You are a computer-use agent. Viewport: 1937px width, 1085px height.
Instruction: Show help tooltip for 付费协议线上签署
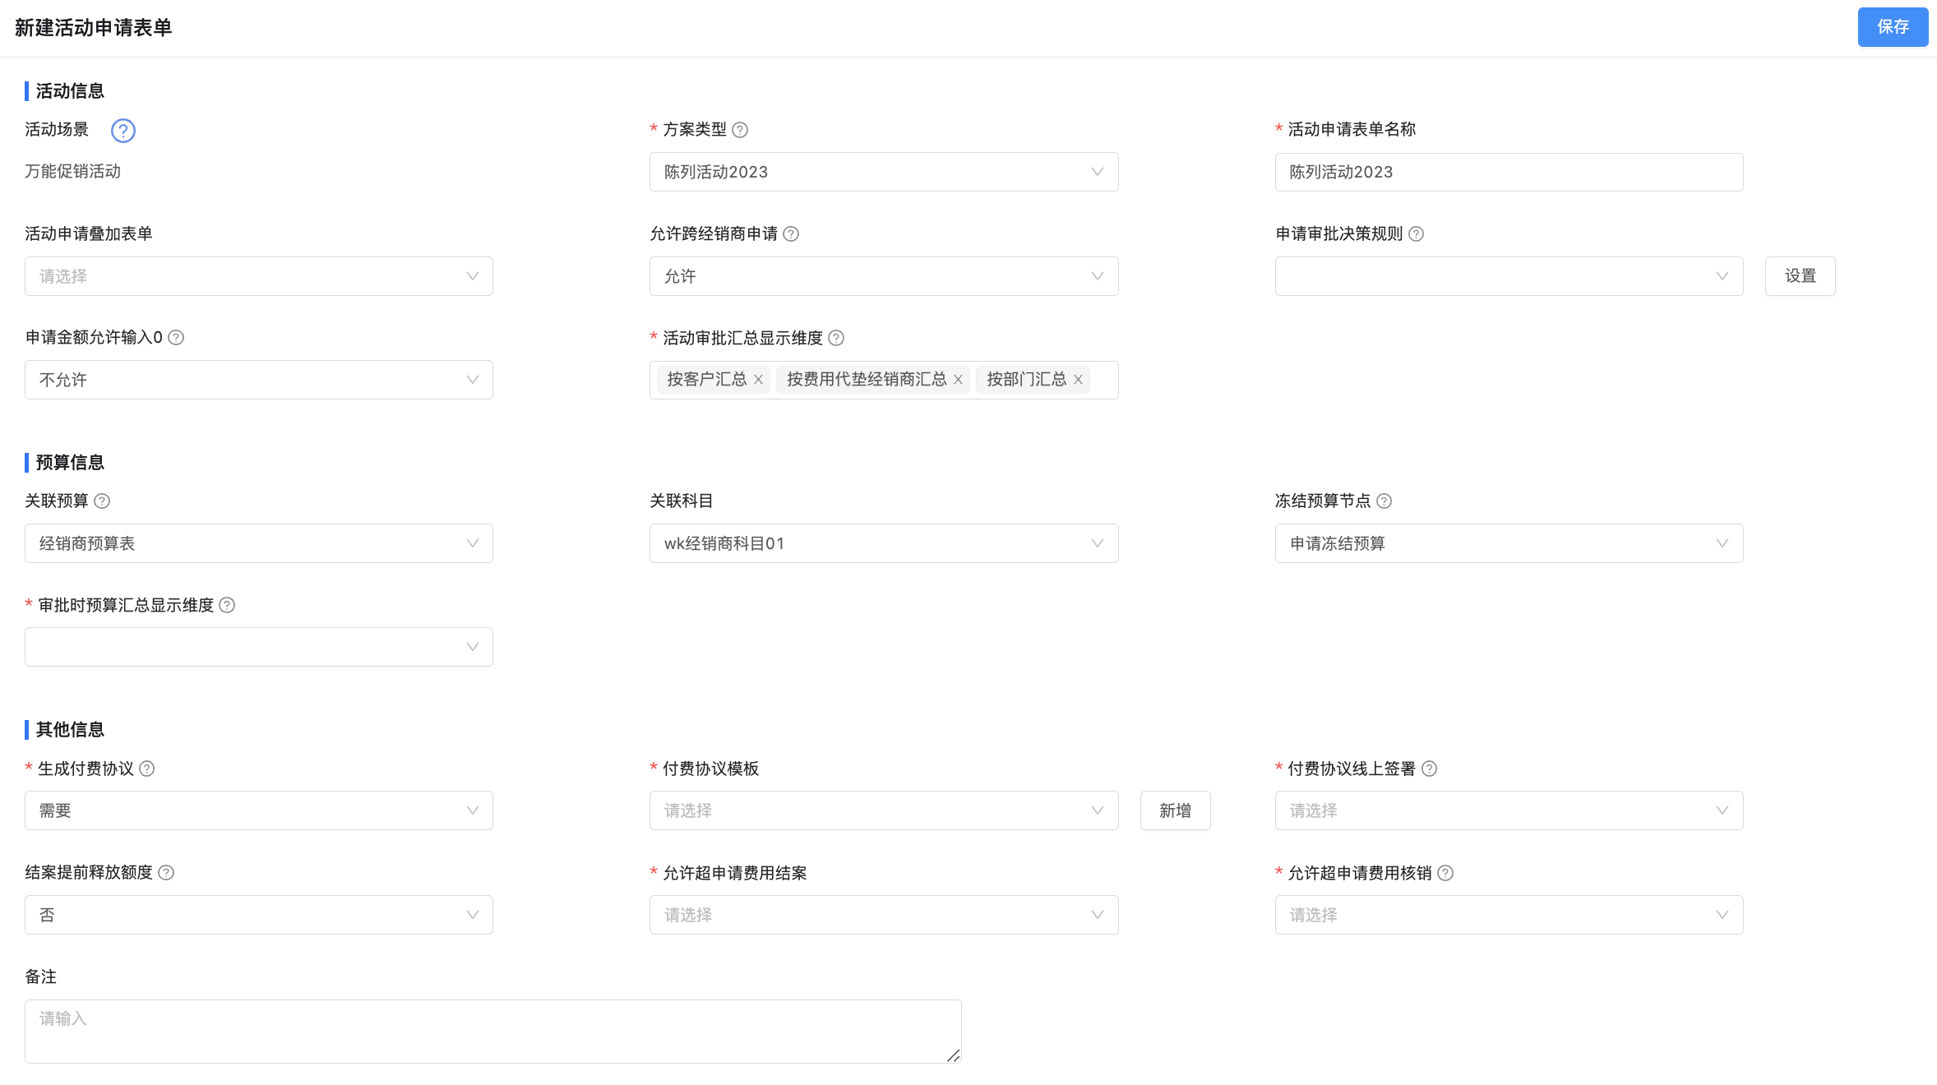coord(1429,769)
